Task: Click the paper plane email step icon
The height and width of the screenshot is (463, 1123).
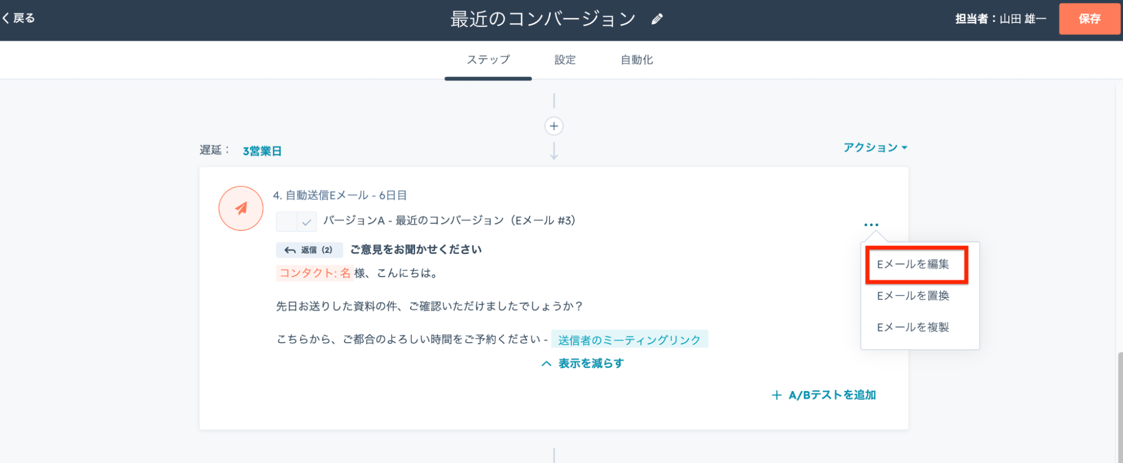Action: click(241, 208)
